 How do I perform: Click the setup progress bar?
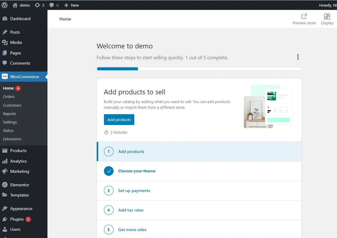pyautogui.click(x=199, y=69)
